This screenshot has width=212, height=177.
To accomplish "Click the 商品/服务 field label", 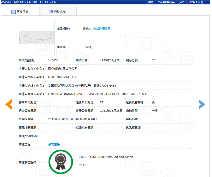I will [x=63, y=29].
